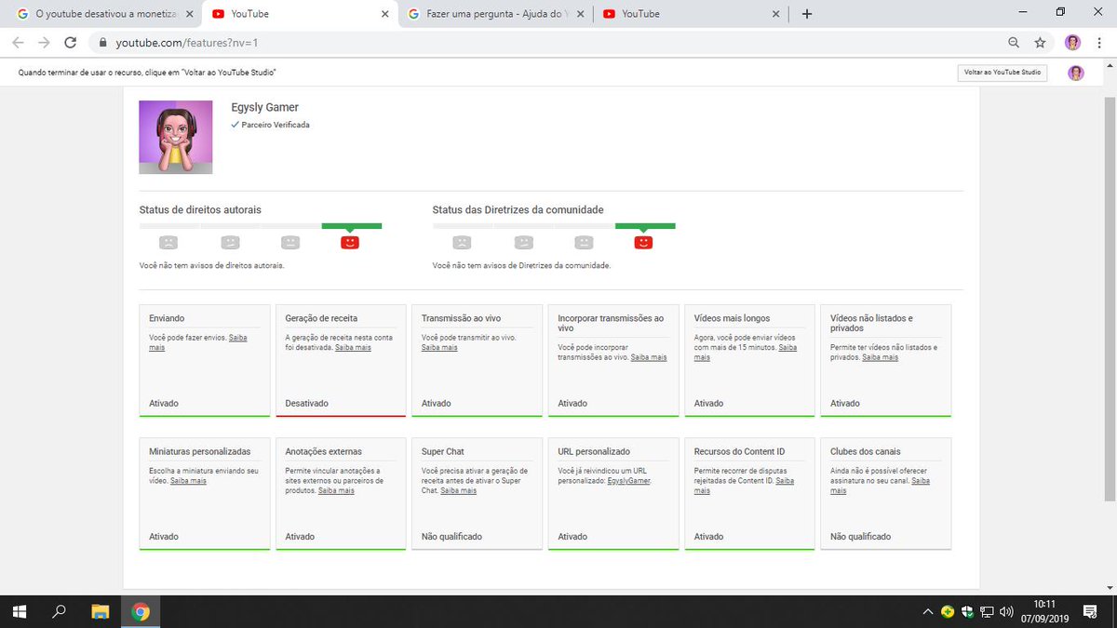This screenshot has height=628, width=1117.
Task: Click first gray sad face in community guidelines status
Action: [461, 242]
